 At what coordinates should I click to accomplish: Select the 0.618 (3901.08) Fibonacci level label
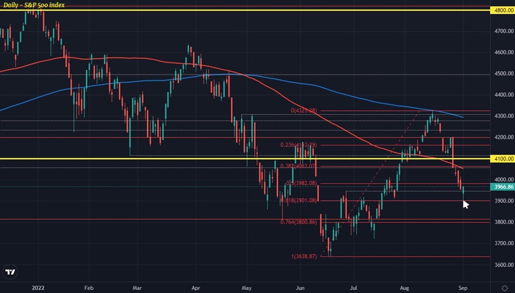(x=299, y=201)
